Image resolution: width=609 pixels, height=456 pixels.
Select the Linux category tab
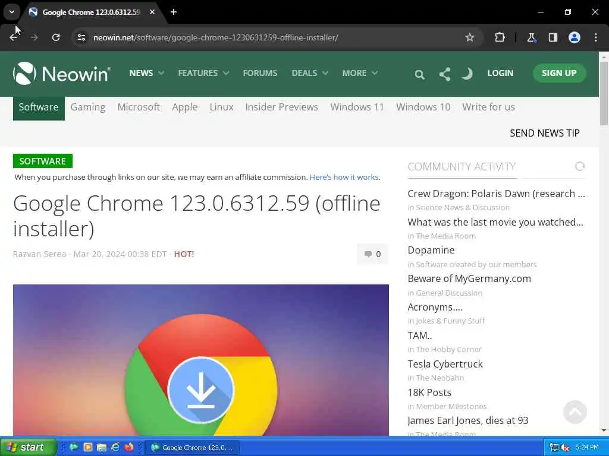tap(221, 107)
